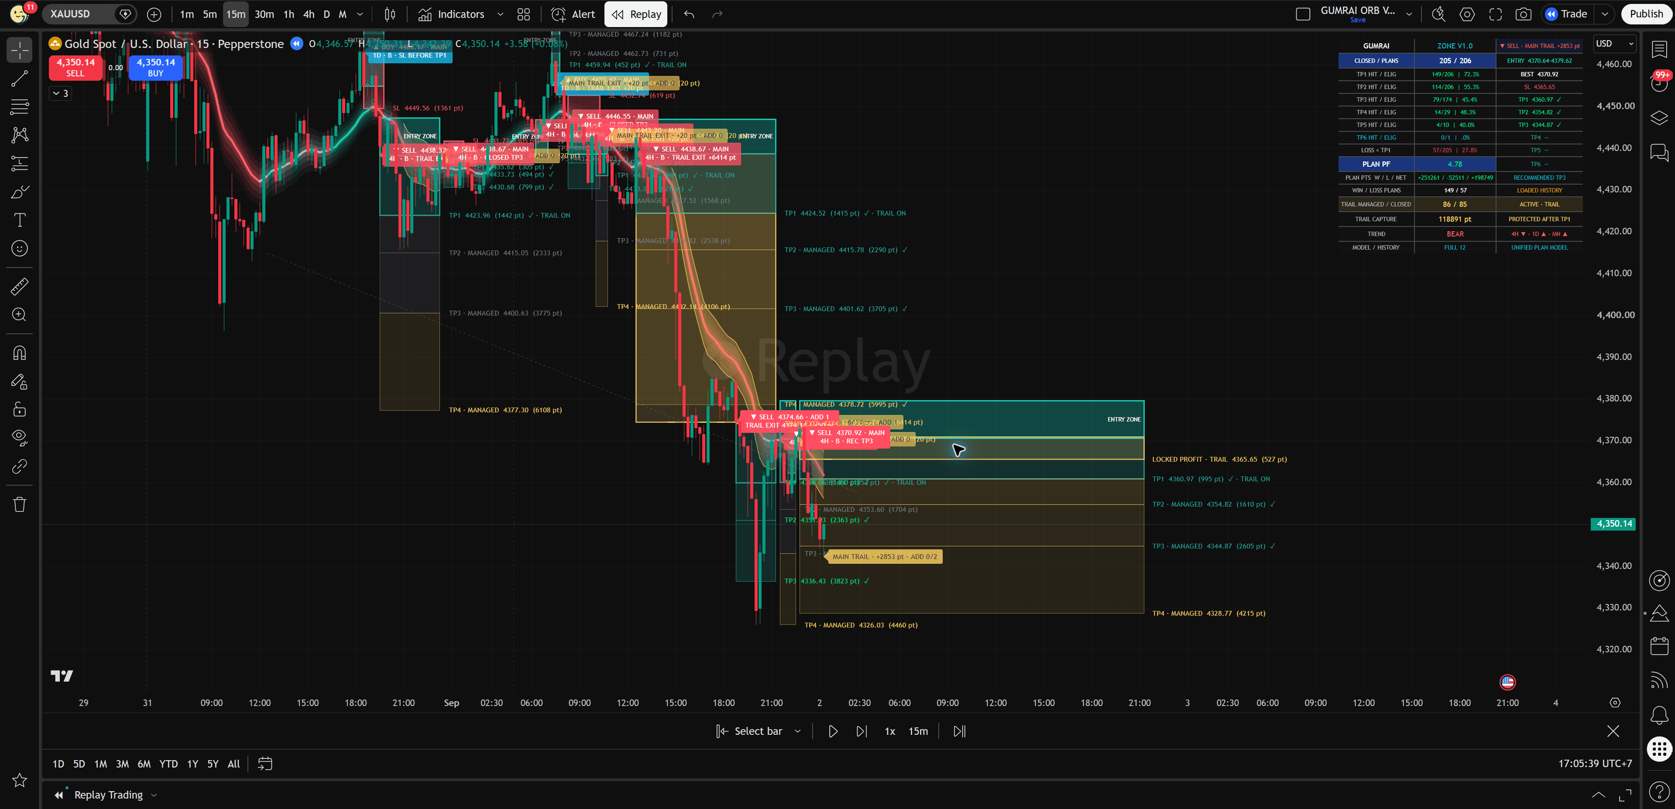Click the blue BUY 4,350.14 button
Screen dimensions: 1675x809
(155, 68)
